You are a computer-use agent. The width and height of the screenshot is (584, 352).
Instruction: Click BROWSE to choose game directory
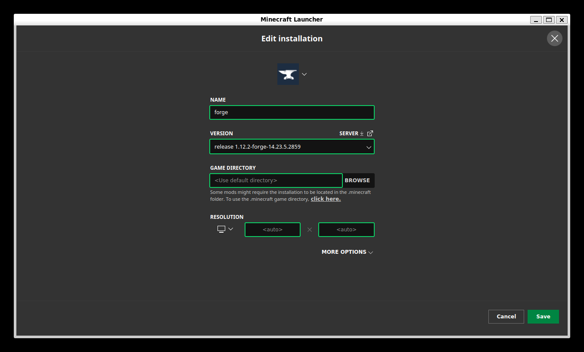coord(358,181)
